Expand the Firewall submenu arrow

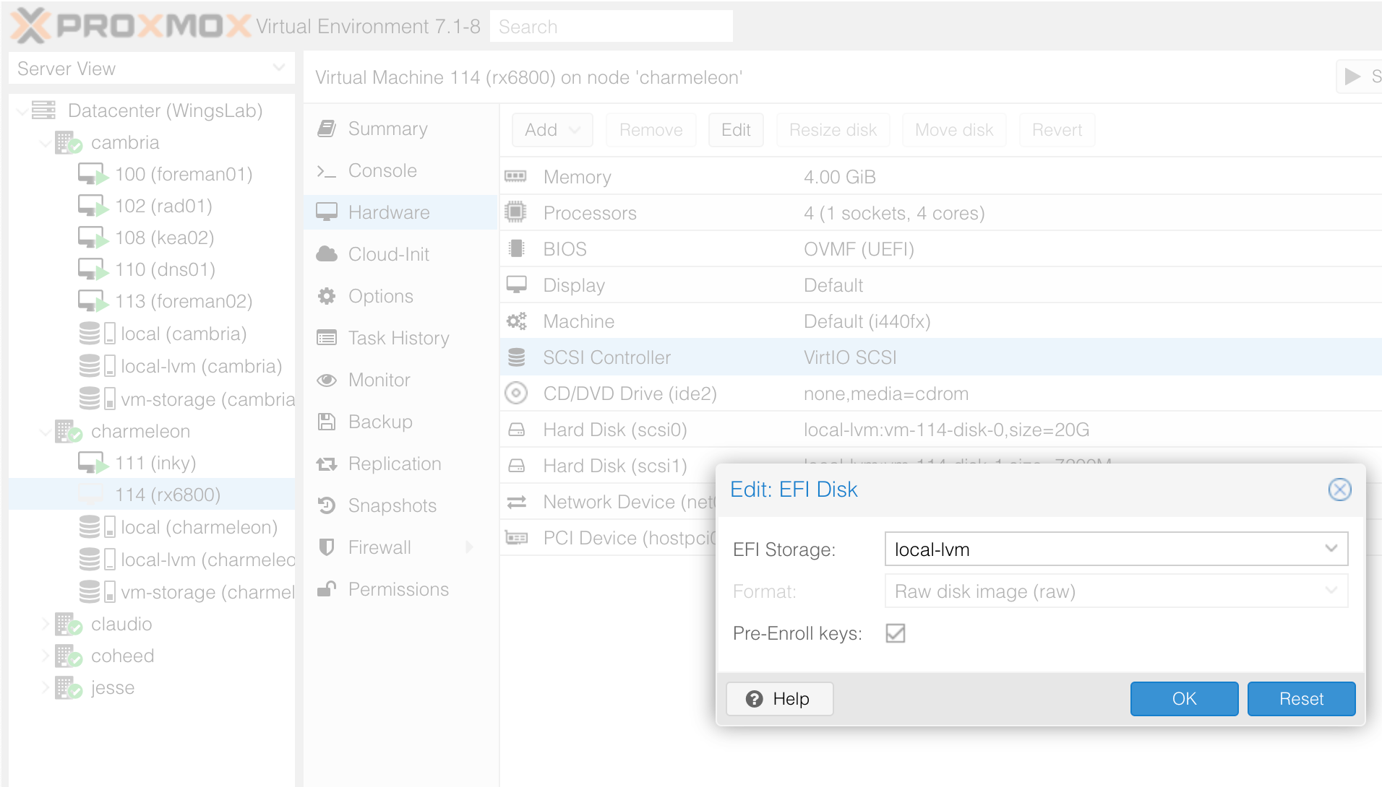(469, 547)
